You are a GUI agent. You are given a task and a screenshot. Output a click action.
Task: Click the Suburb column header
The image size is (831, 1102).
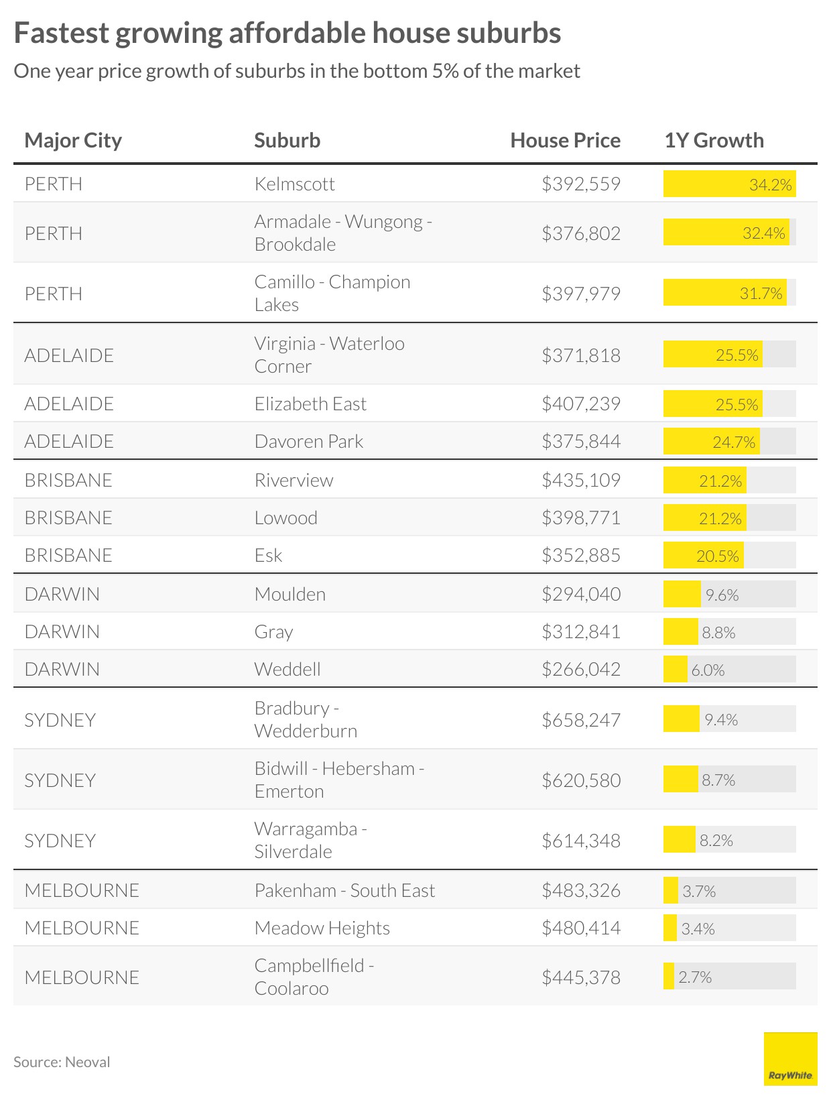click(287, 140)
